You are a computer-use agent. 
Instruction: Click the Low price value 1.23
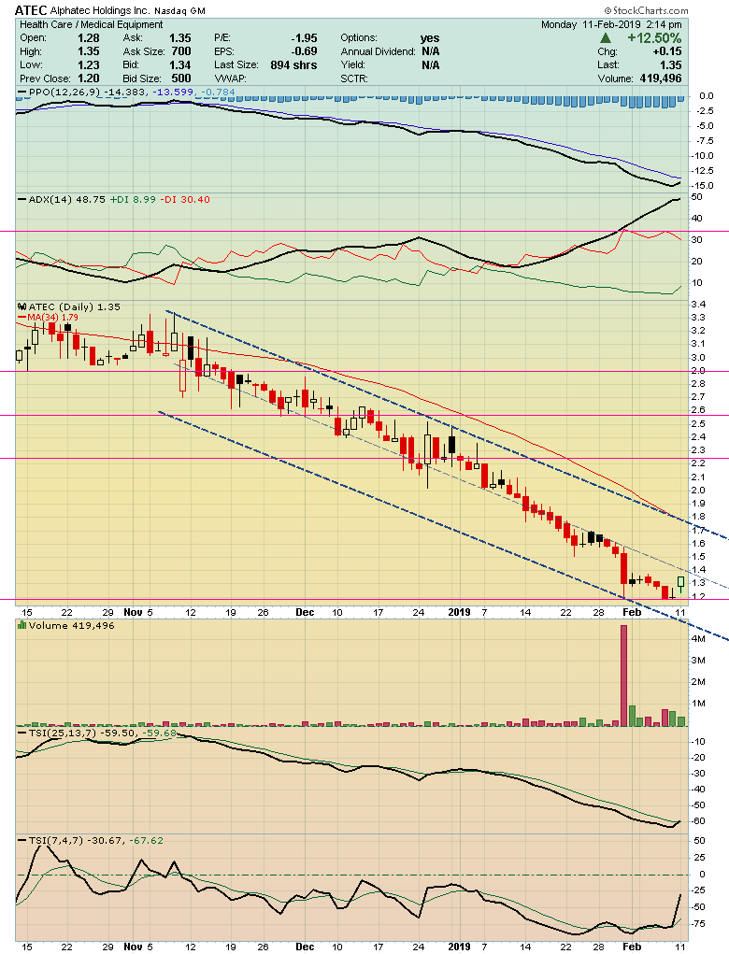pyautogui.click(x=88, y=65)
